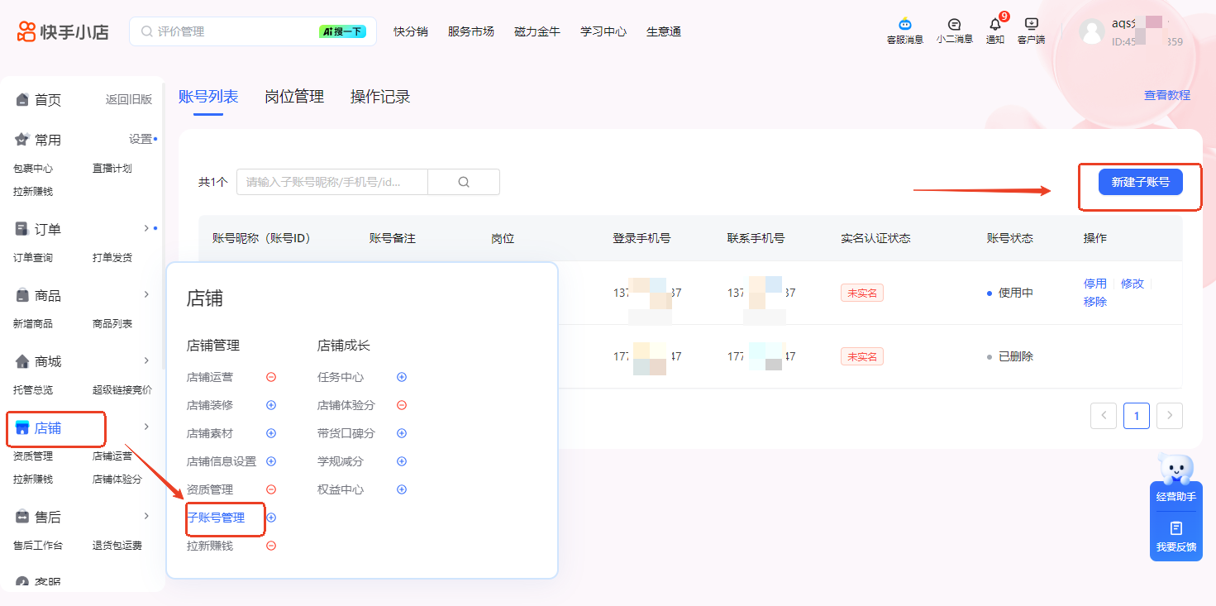Open the 通知 bell icon

(x=995, y=25)
